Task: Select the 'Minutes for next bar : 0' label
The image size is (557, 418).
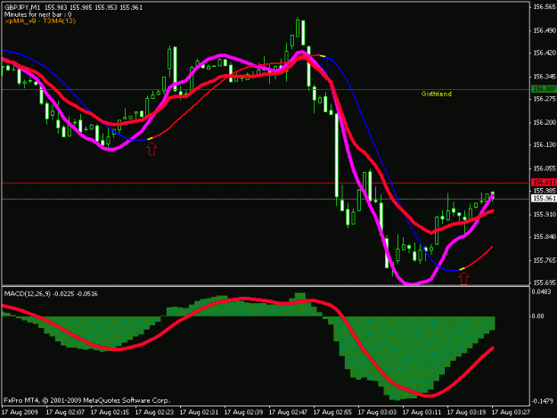Action: 37,14
